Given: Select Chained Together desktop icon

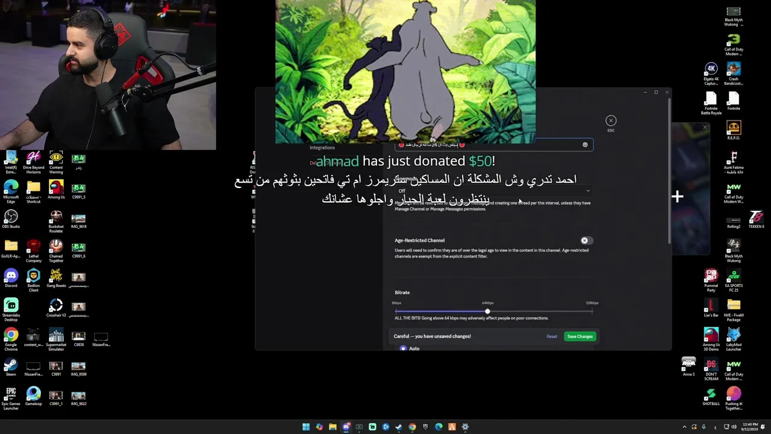Looking at the screenshot, I should pos(56,251).
